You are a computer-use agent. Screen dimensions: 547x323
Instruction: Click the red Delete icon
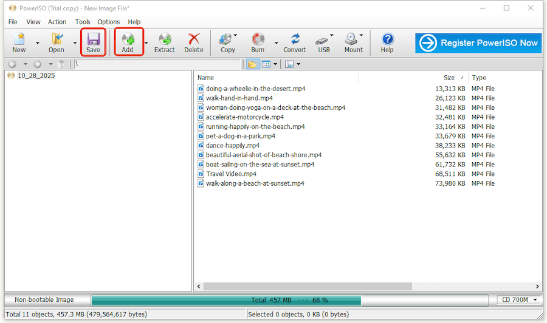click(194, 39)
